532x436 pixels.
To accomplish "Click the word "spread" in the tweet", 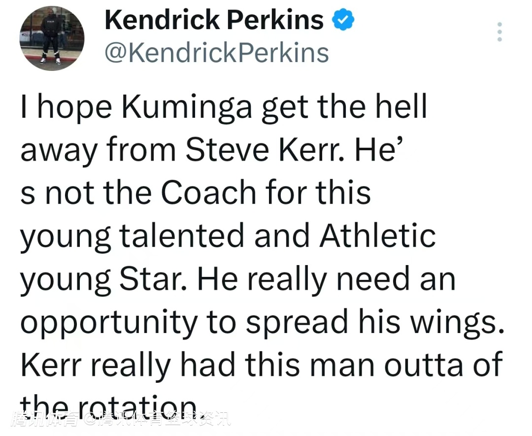I will [297, 322].
